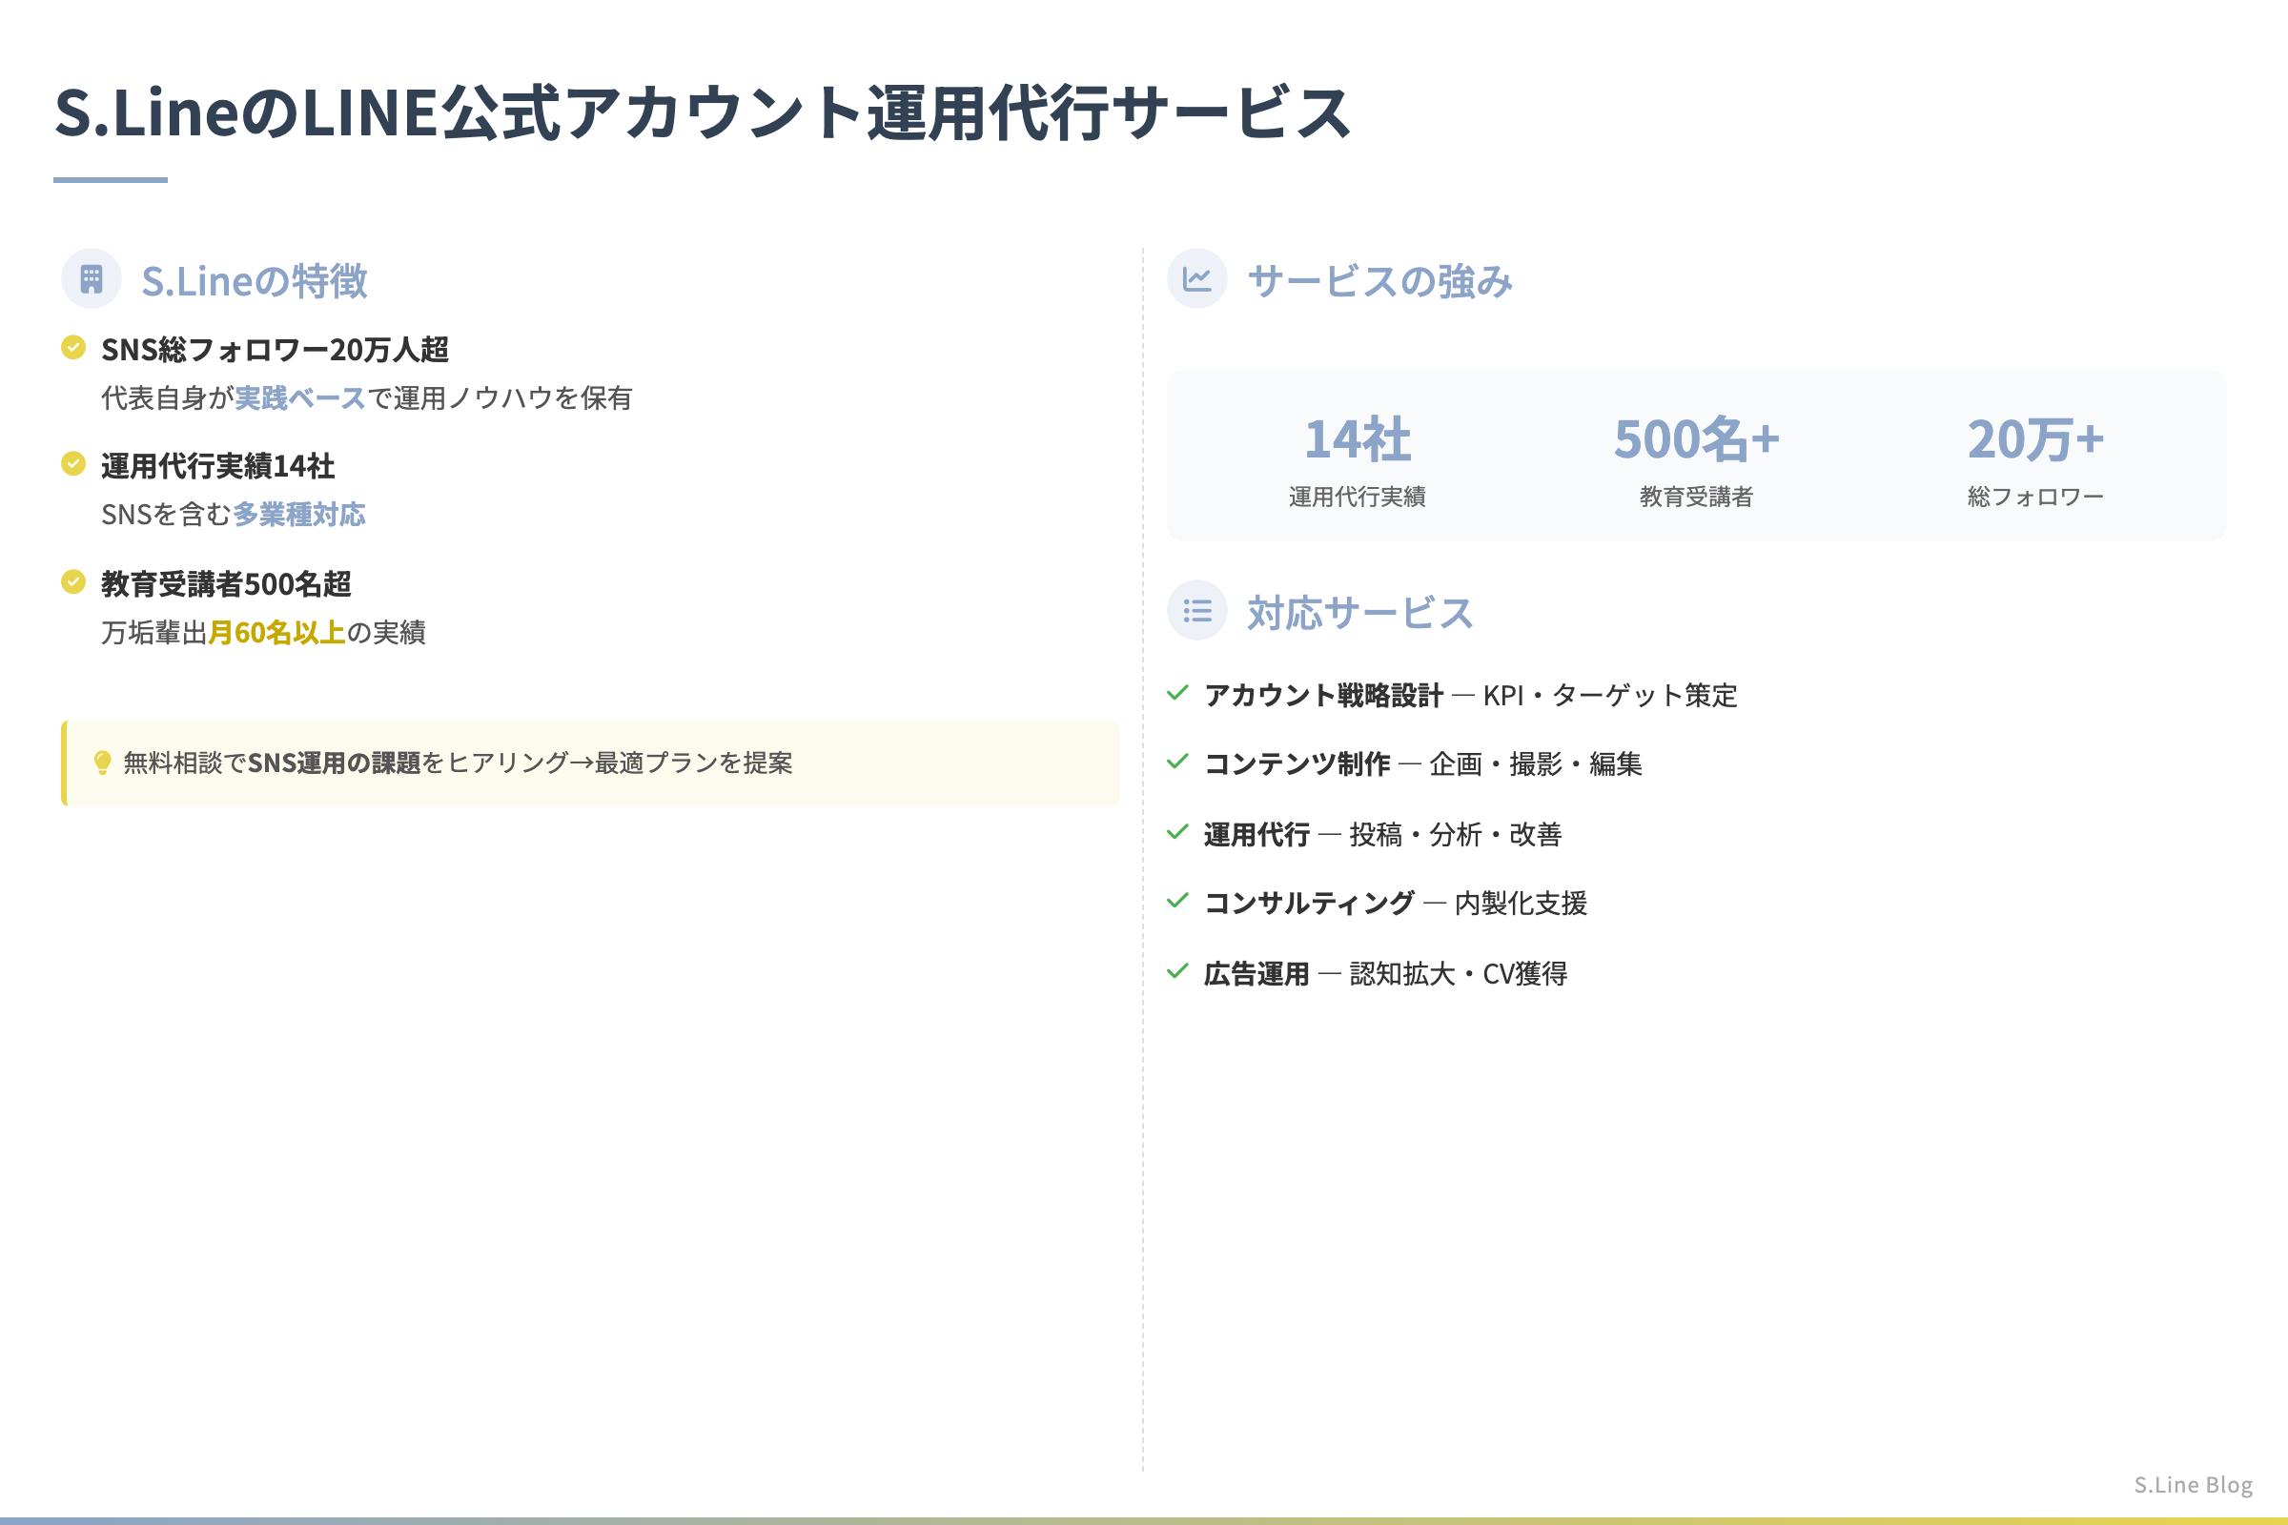Click the bold phrase SNS運用の課題 in the callout
This screenshot has width=2288, height=1525.
tap(334, 762)
